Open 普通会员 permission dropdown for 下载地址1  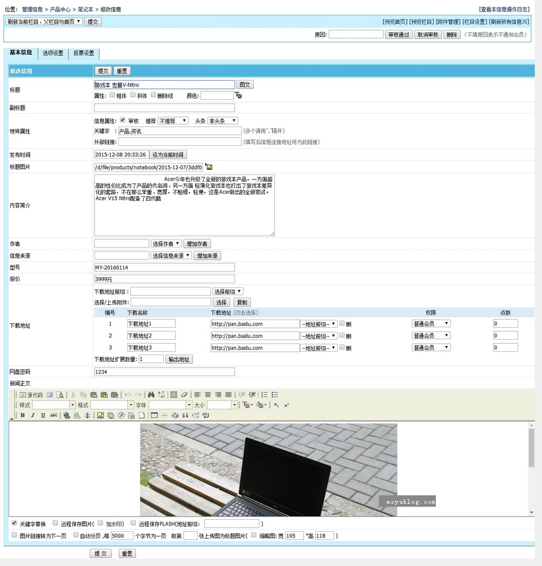tap(431, 324)
